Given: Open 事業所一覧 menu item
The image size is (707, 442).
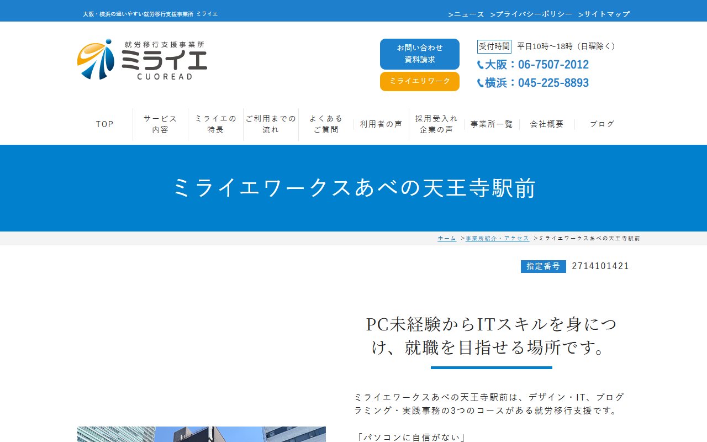Looking at the screenshot, I should point(492,124).
